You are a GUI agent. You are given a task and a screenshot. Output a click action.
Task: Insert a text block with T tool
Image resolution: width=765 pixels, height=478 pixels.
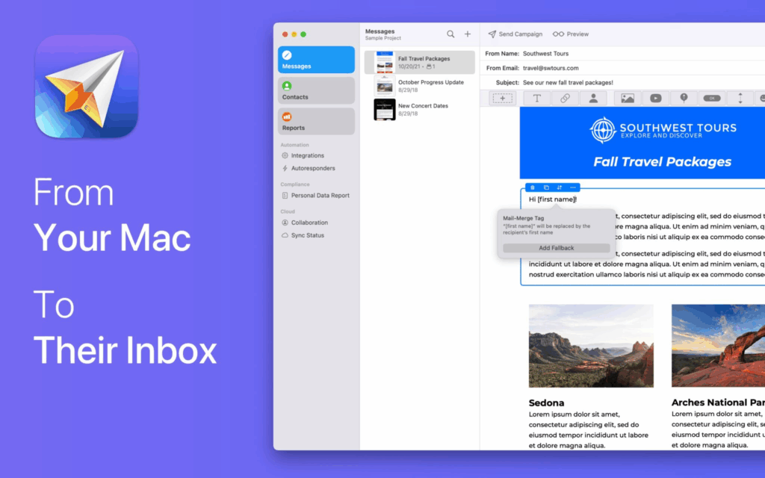click(537, 98)
